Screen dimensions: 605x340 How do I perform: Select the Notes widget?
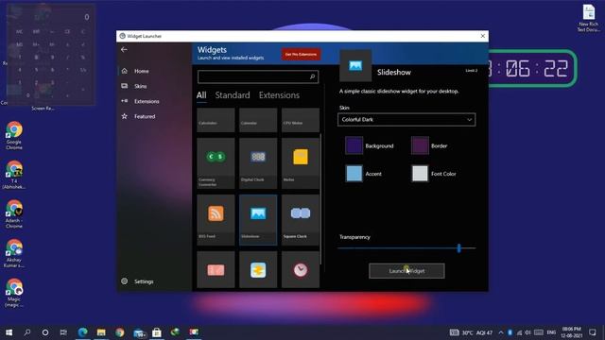tap(301, 163)
